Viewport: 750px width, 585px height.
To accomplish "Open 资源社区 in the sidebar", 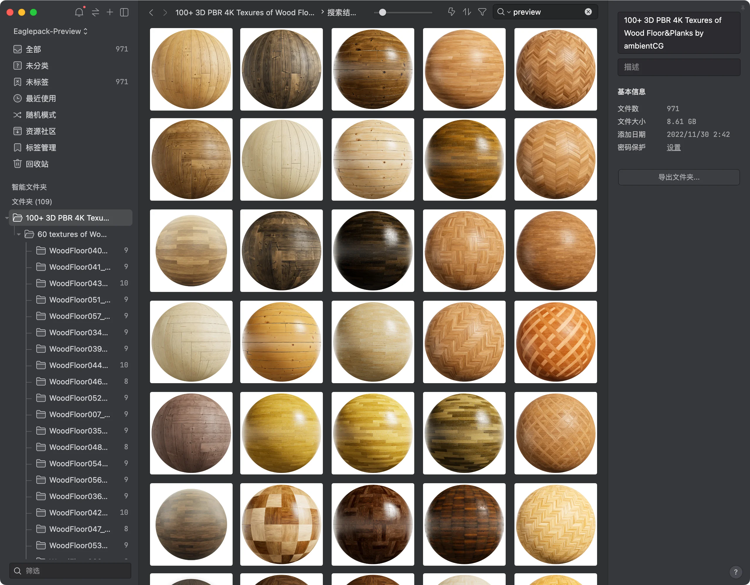I will 70,131.
